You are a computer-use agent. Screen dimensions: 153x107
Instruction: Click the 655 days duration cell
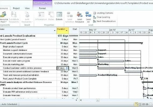(x=63, y=36)
